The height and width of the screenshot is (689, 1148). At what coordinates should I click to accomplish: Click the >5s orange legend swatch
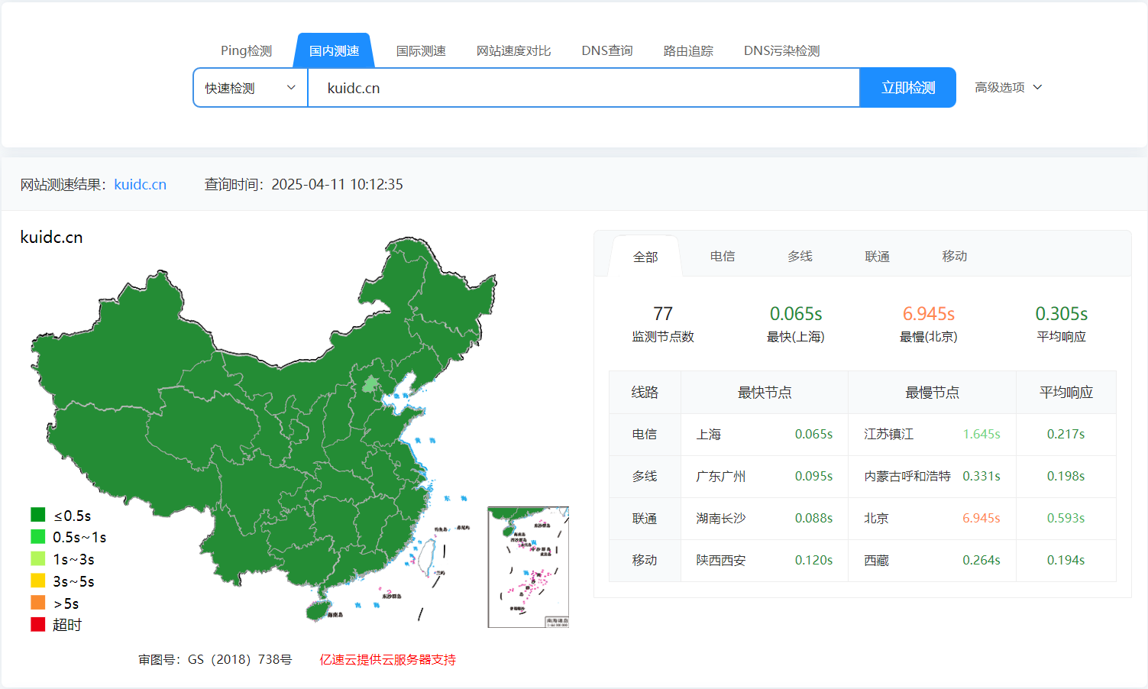coord(38,603)
